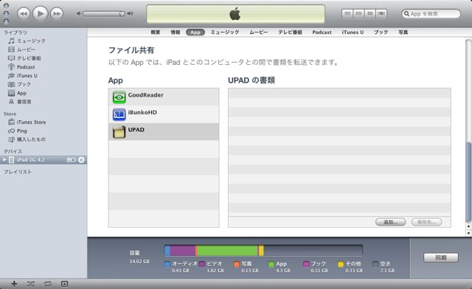Show the artwork viewer button

coord(64,284)
